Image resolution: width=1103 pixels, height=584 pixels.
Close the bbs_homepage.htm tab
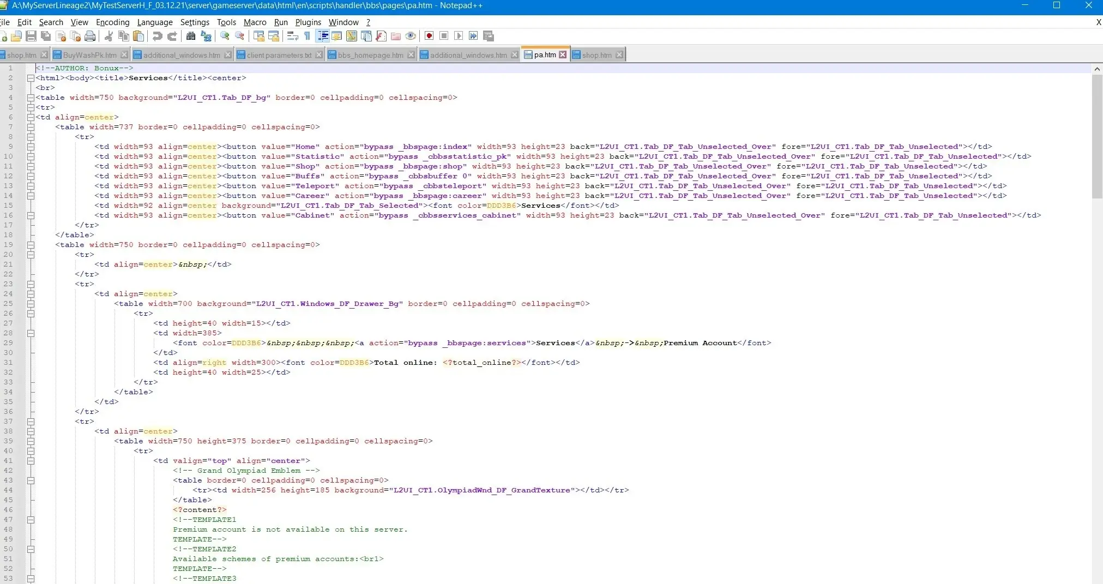click(x=411, y=55)
